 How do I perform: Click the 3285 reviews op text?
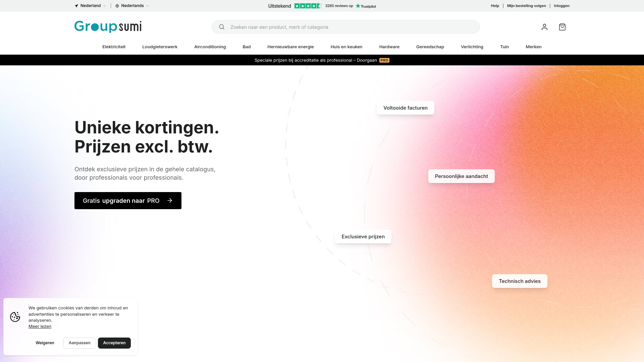[x=339, y=6]
